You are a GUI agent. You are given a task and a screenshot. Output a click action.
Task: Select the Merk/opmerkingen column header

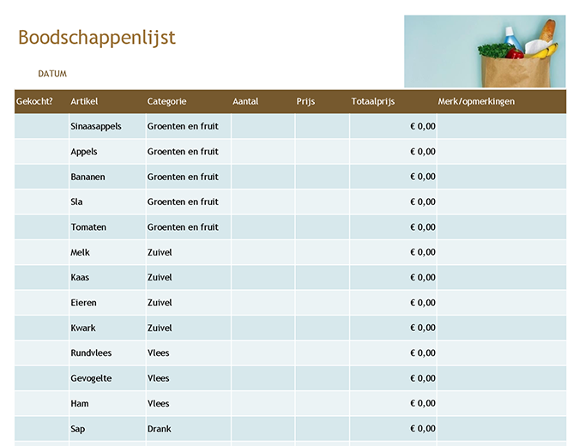476,101
